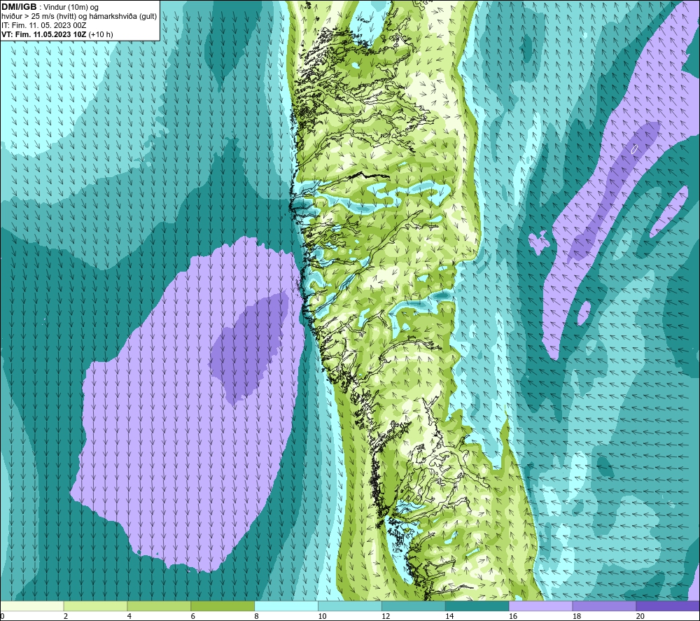
Task: Click the 16–18 m/s light purple legend swatch
Action: [540, 606]
